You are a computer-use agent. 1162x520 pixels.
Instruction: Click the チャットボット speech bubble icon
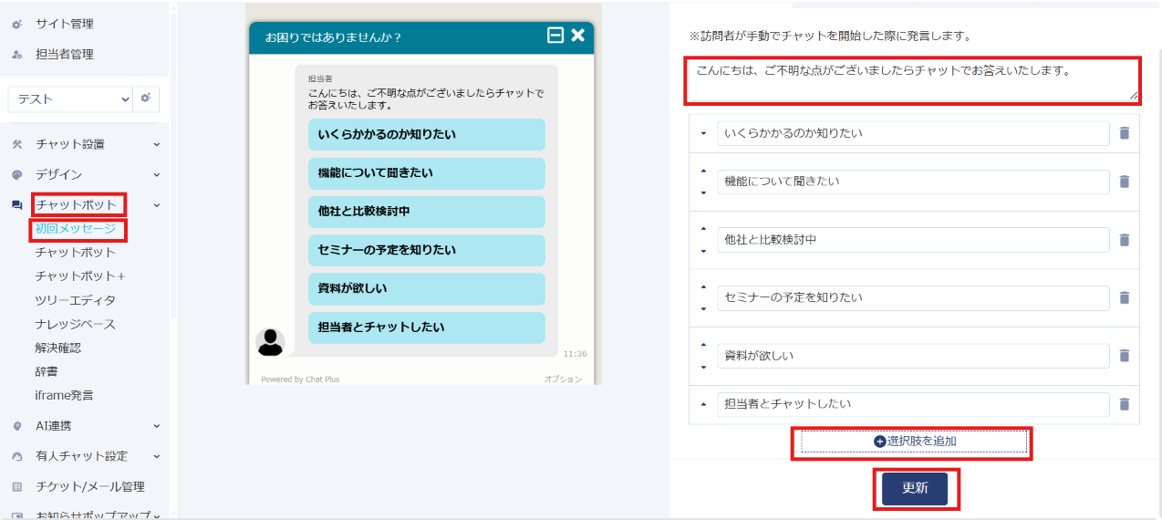tap(16, 205)
